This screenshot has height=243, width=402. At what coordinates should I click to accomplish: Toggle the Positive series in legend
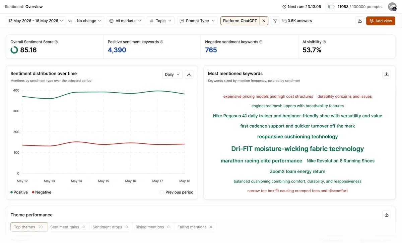[19, 192]
